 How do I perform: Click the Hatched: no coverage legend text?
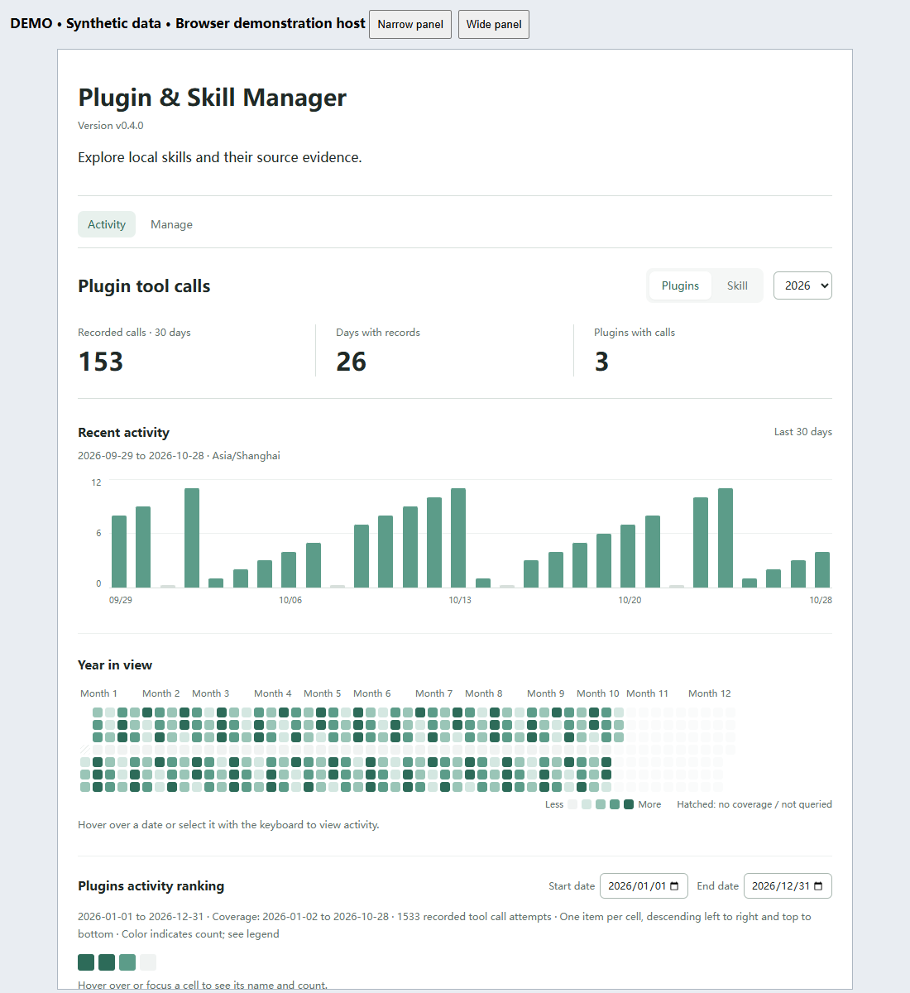pos(754,804)
